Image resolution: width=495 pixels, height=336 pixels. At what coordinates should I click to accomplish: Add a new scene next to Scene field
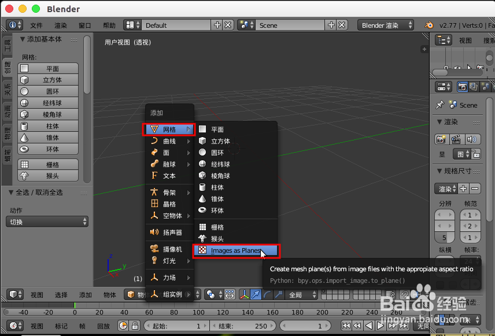click(x=331, y=25)
